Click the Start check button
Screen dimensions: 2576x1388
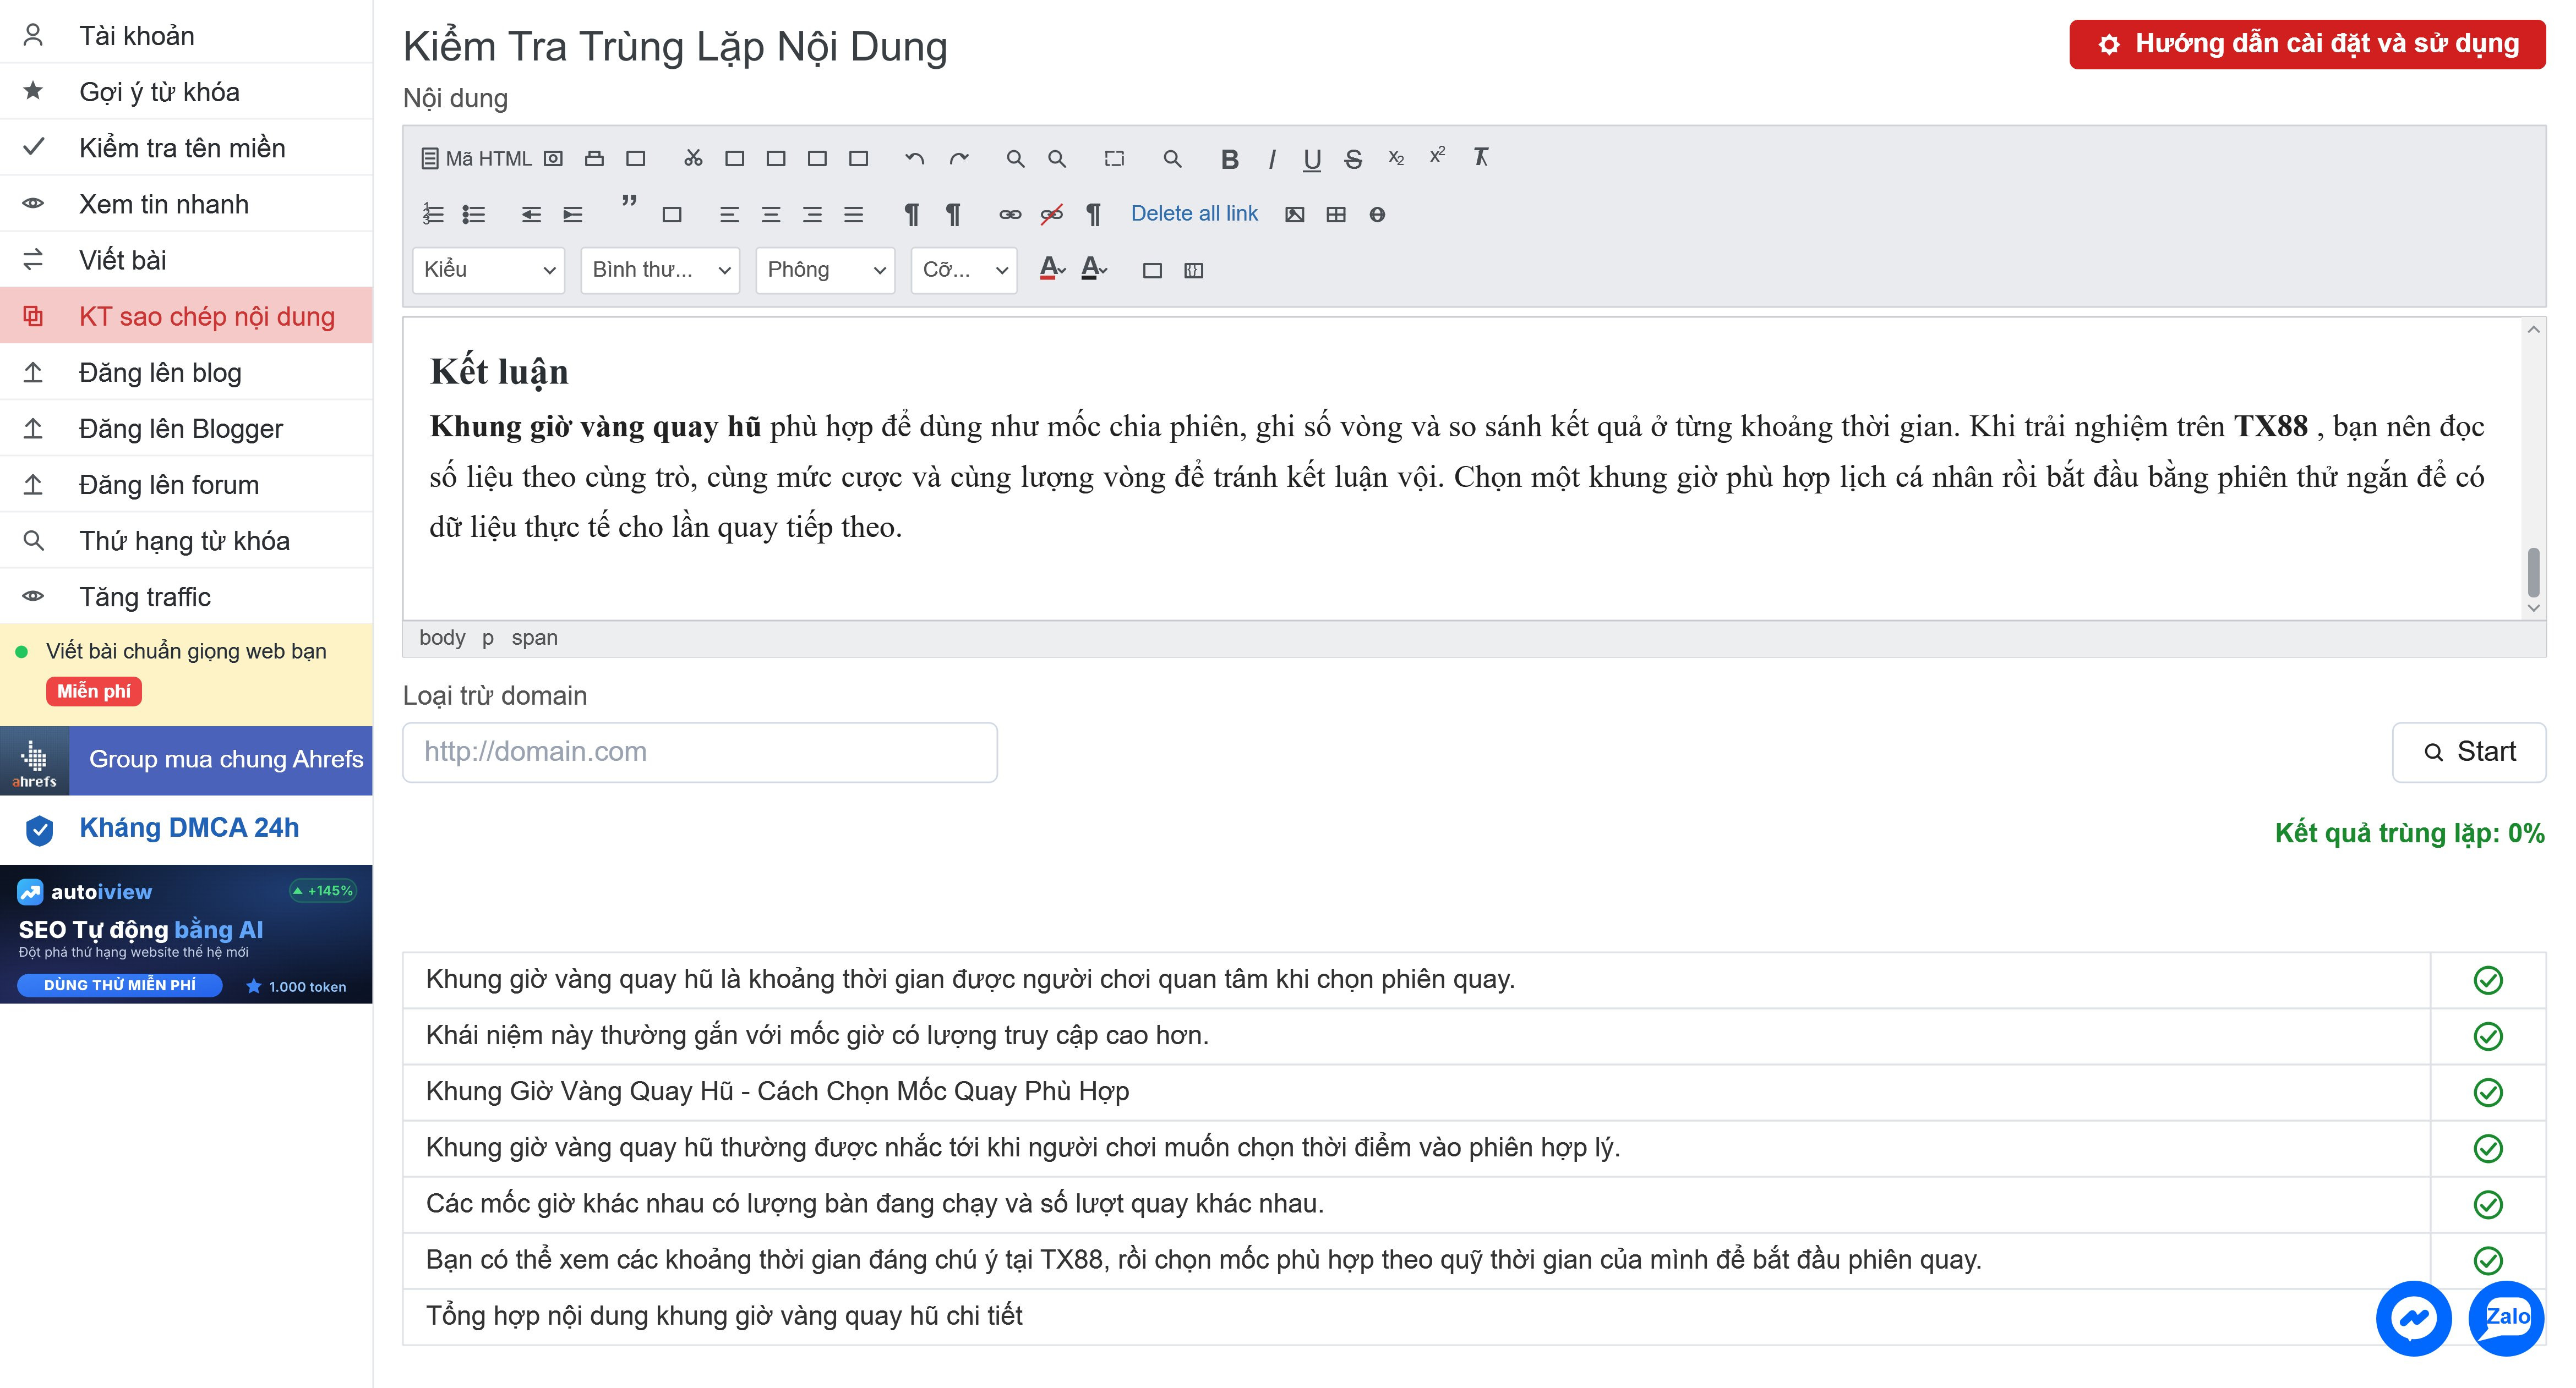(2469, 751)
